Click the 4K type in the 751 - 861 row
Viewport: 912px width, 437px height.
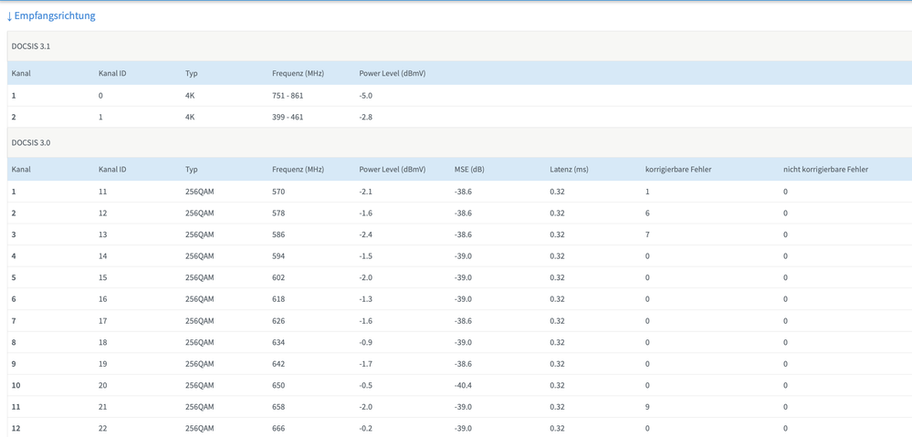(x=190, y=95)
